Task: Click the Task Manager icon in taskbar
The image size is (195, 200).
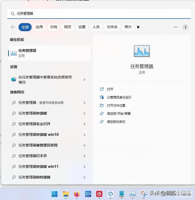Action: click(133, 194)
